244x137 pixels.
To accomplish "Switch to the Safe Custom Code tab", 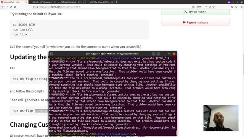I will 71,2.
